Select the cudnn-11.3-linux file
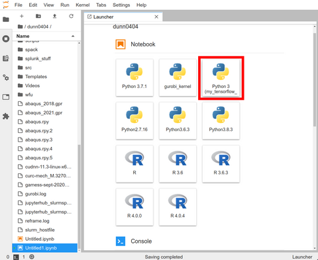318x260 pixels. (x=45, y=167)
